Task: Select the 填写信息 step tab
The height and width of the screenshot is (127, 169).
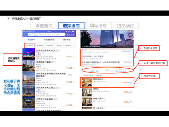Action: (98, 26)
